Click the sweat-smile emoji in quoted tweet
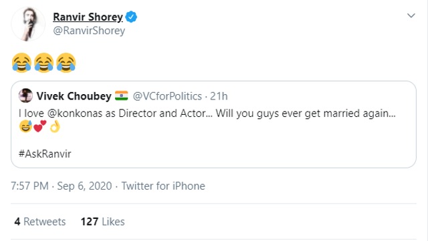 tap(25, 126)
